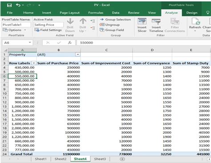The width and height of the screenshot is (211, 163).
Task: Click the Enter checkmark icon
Action: 59,43
